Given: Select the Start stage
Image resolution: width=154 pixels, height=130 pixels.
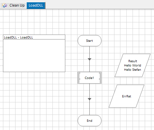Looking at the screenshot, I should (x=89, y=41).
